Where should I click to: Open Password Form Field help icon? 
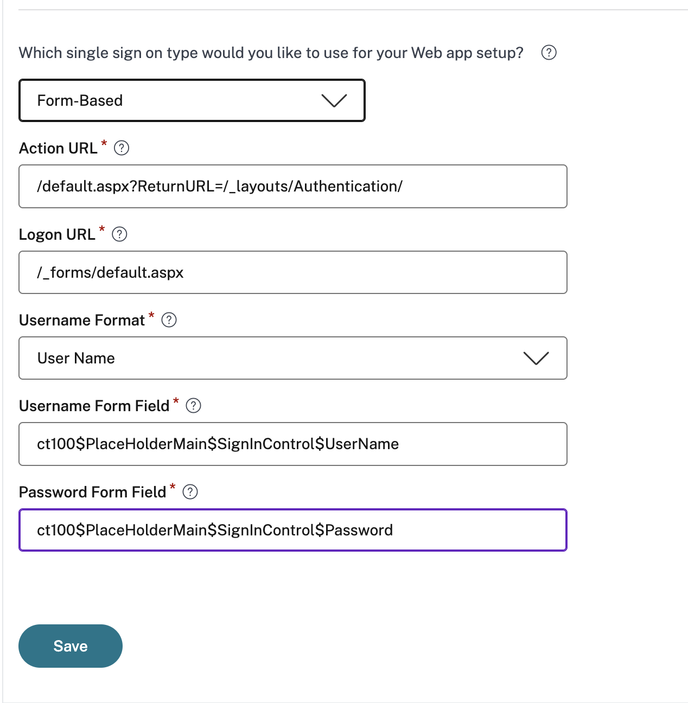190,492
